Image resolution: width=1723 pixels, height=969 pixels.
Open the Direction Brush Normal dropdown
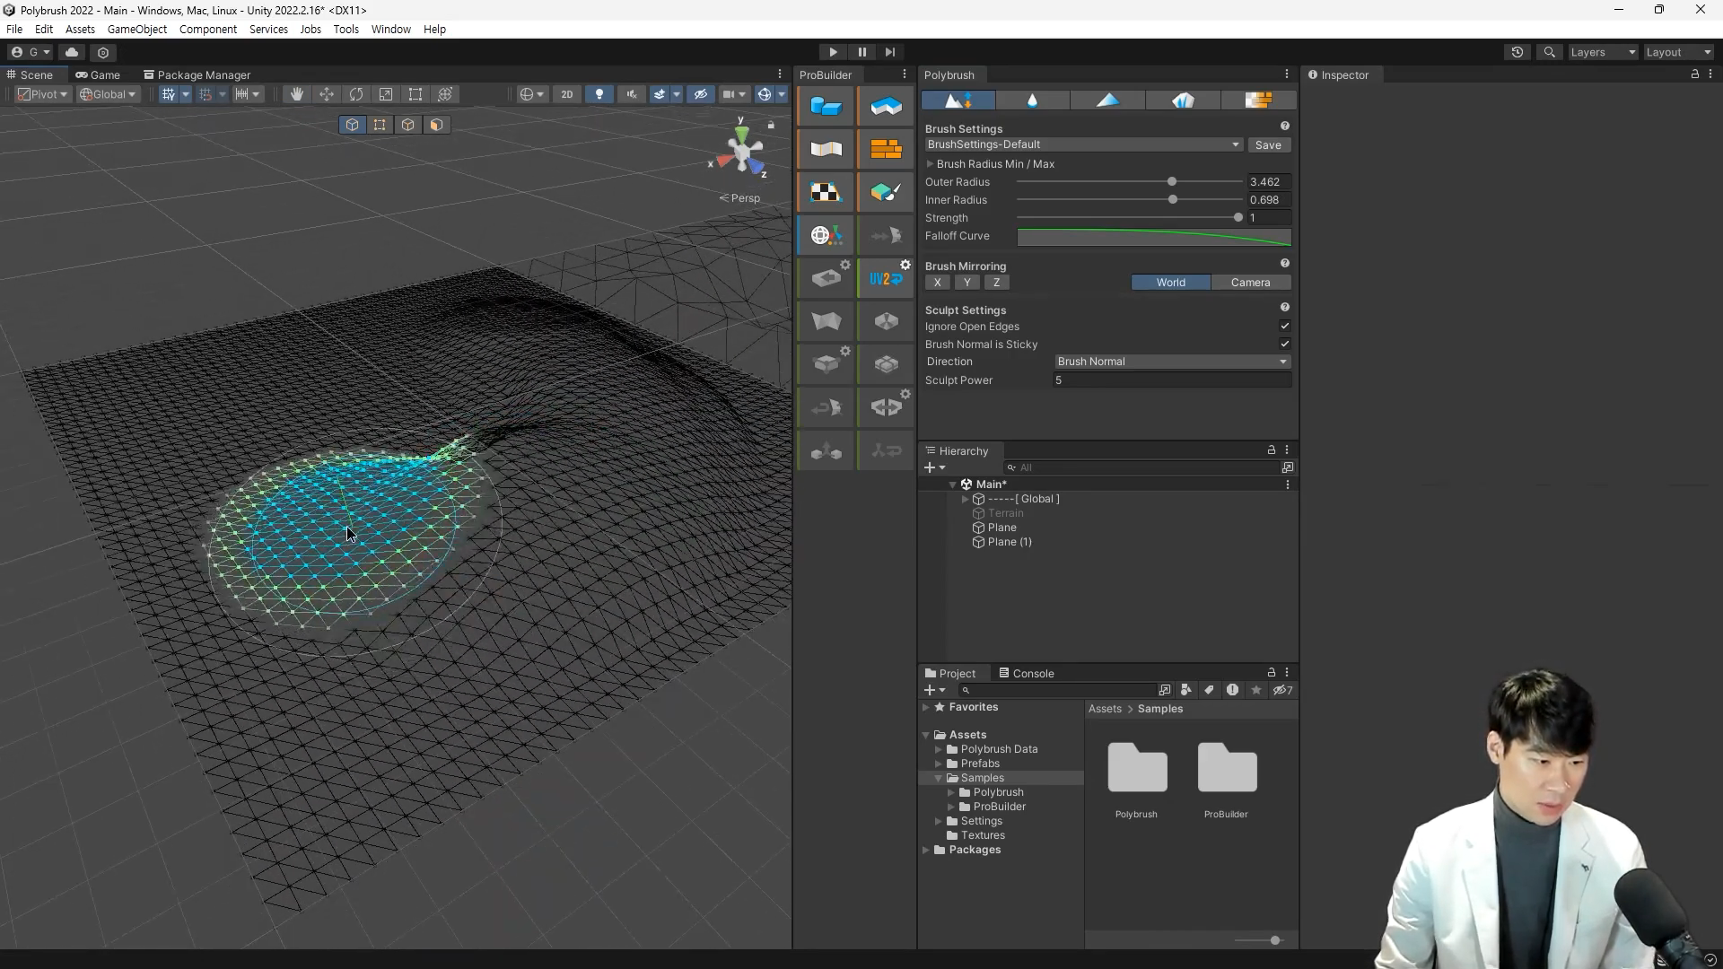coord(1172,362)
